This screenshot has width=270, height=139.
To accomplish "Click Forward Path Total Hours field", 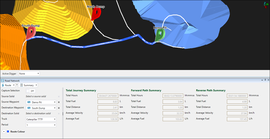I will click(x=173, y=96).
